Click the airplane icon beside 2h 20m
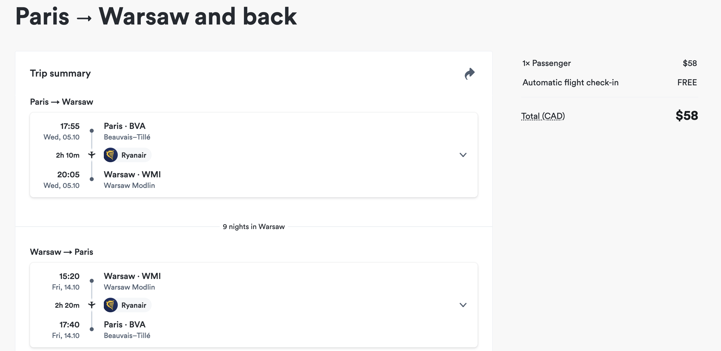The height and width of the screenshot is (351, 721). [x=92, y=305]
